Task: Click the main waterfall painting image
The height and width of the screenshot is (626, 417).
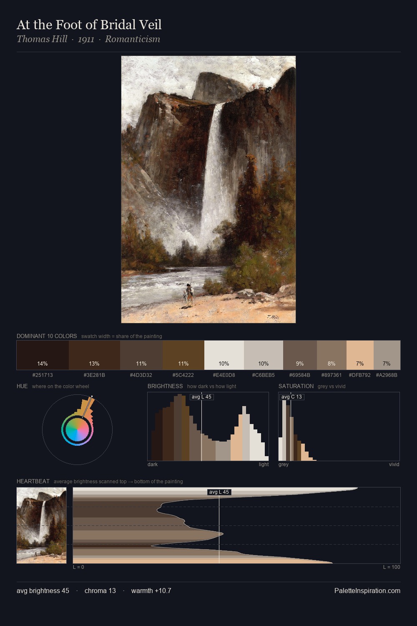Action: pyautogui.click(x=208, y=189)
